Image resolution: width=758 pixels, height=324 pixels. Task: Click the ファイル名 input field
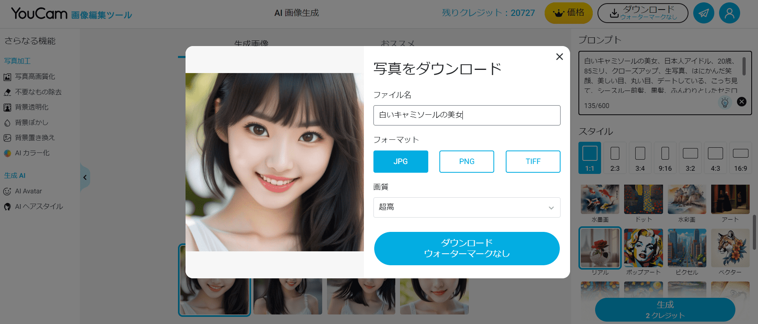467,115
